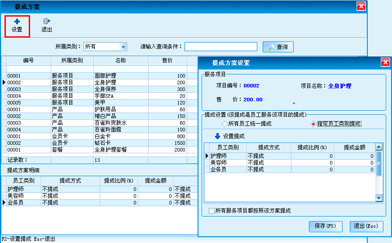Click the 设置 plus icon in toolbar
The image size is (392, 243).
17,22
